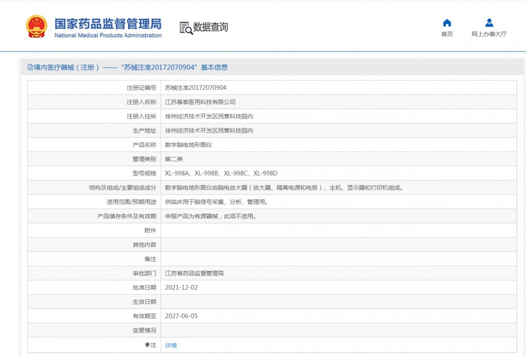The width and height of the screenshot is (526, 358).
Task: Select 第二类 management category value
Action: 174,159
